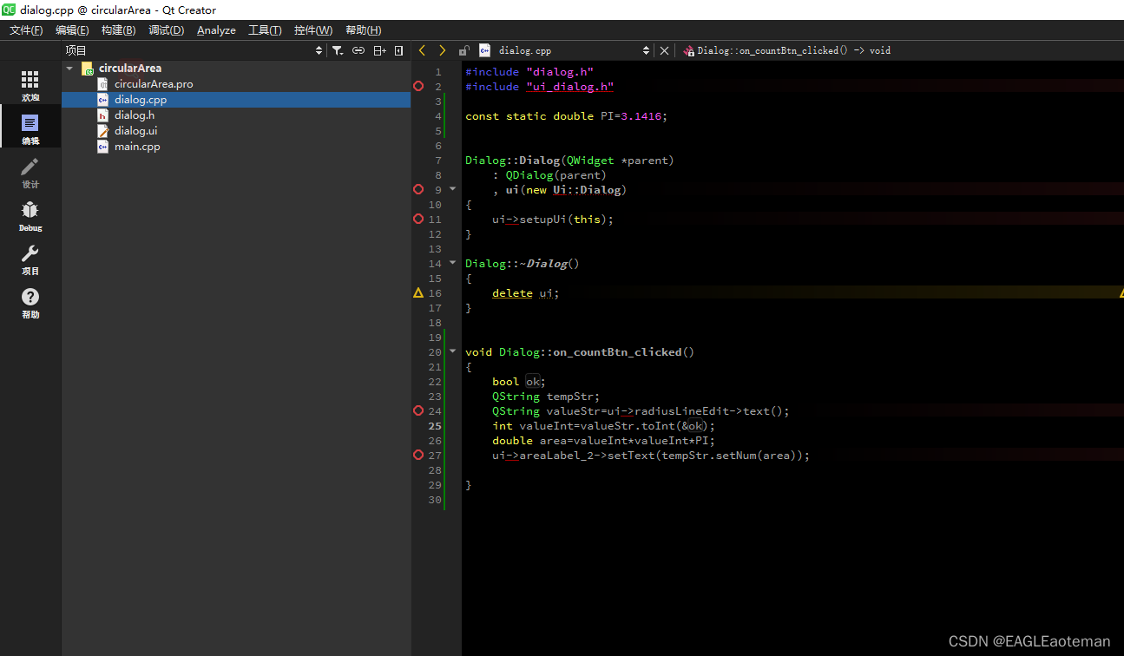The image size is (1124, 656).
Task: Click the error marker on line 9
Action: point(418,189)
